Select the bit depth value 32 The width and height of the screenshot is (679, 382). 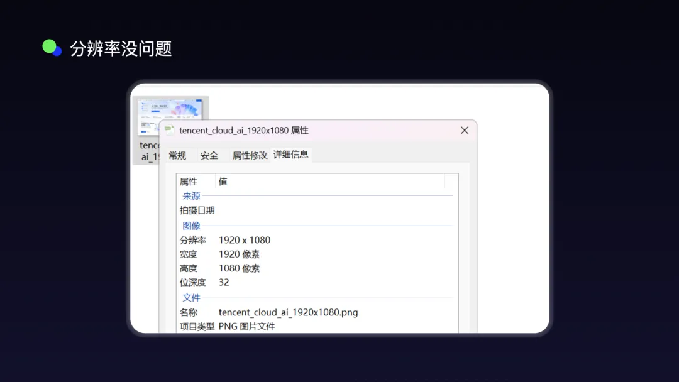tap(223, 283)
